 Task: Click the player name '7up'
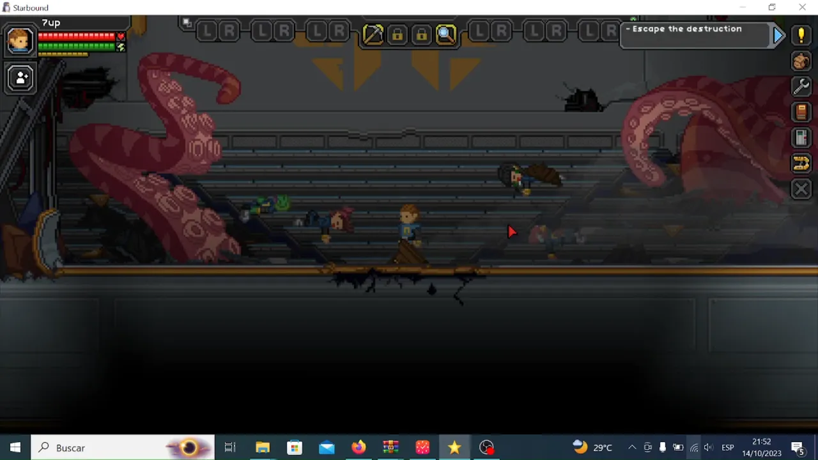coord(51,22)
